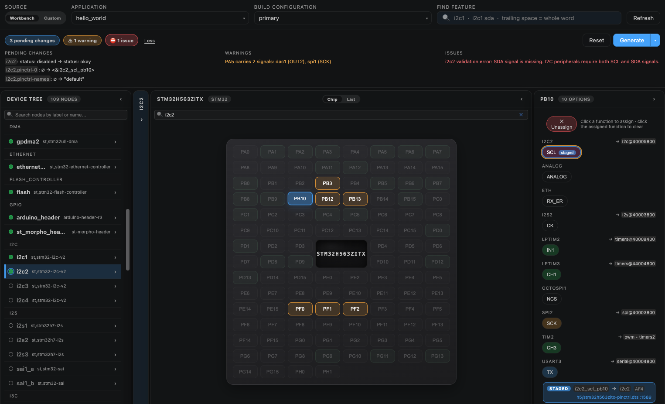Switch to List view tab
This screenshot has width=665, height=404.
pos(351,99)
